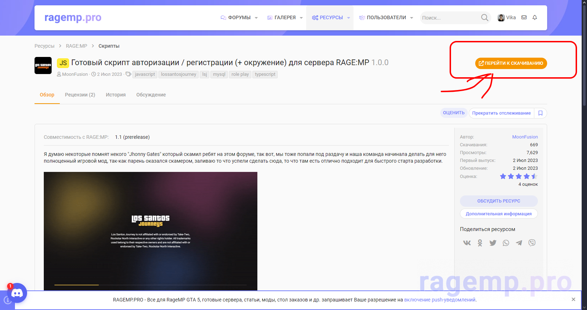Share resource on VK
This screenshot has width=587, height=310.
467,243
